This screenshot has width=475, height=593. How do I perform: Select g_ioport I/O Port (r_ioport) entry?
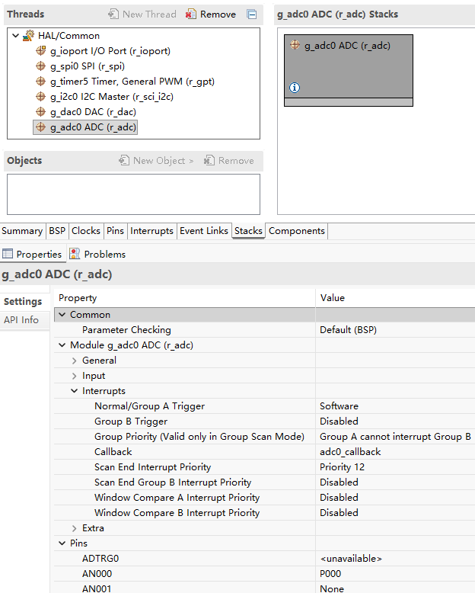110,50
